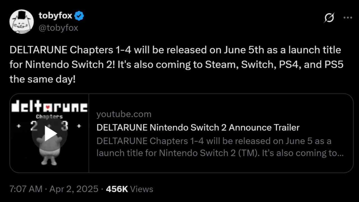Viewport: 359px width, 202px height.
Task: Click the Apr 2, 2025 post date
Action: click(74, 189)
